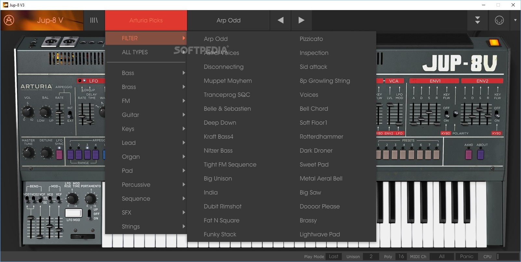Expand the FM category

[146, 101]
